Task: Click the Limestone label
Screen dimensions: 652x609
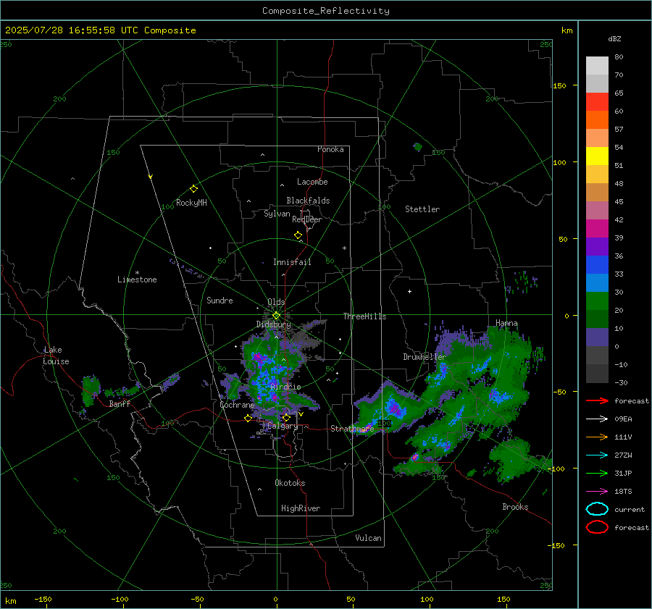Action: click(x=137, y=280)
